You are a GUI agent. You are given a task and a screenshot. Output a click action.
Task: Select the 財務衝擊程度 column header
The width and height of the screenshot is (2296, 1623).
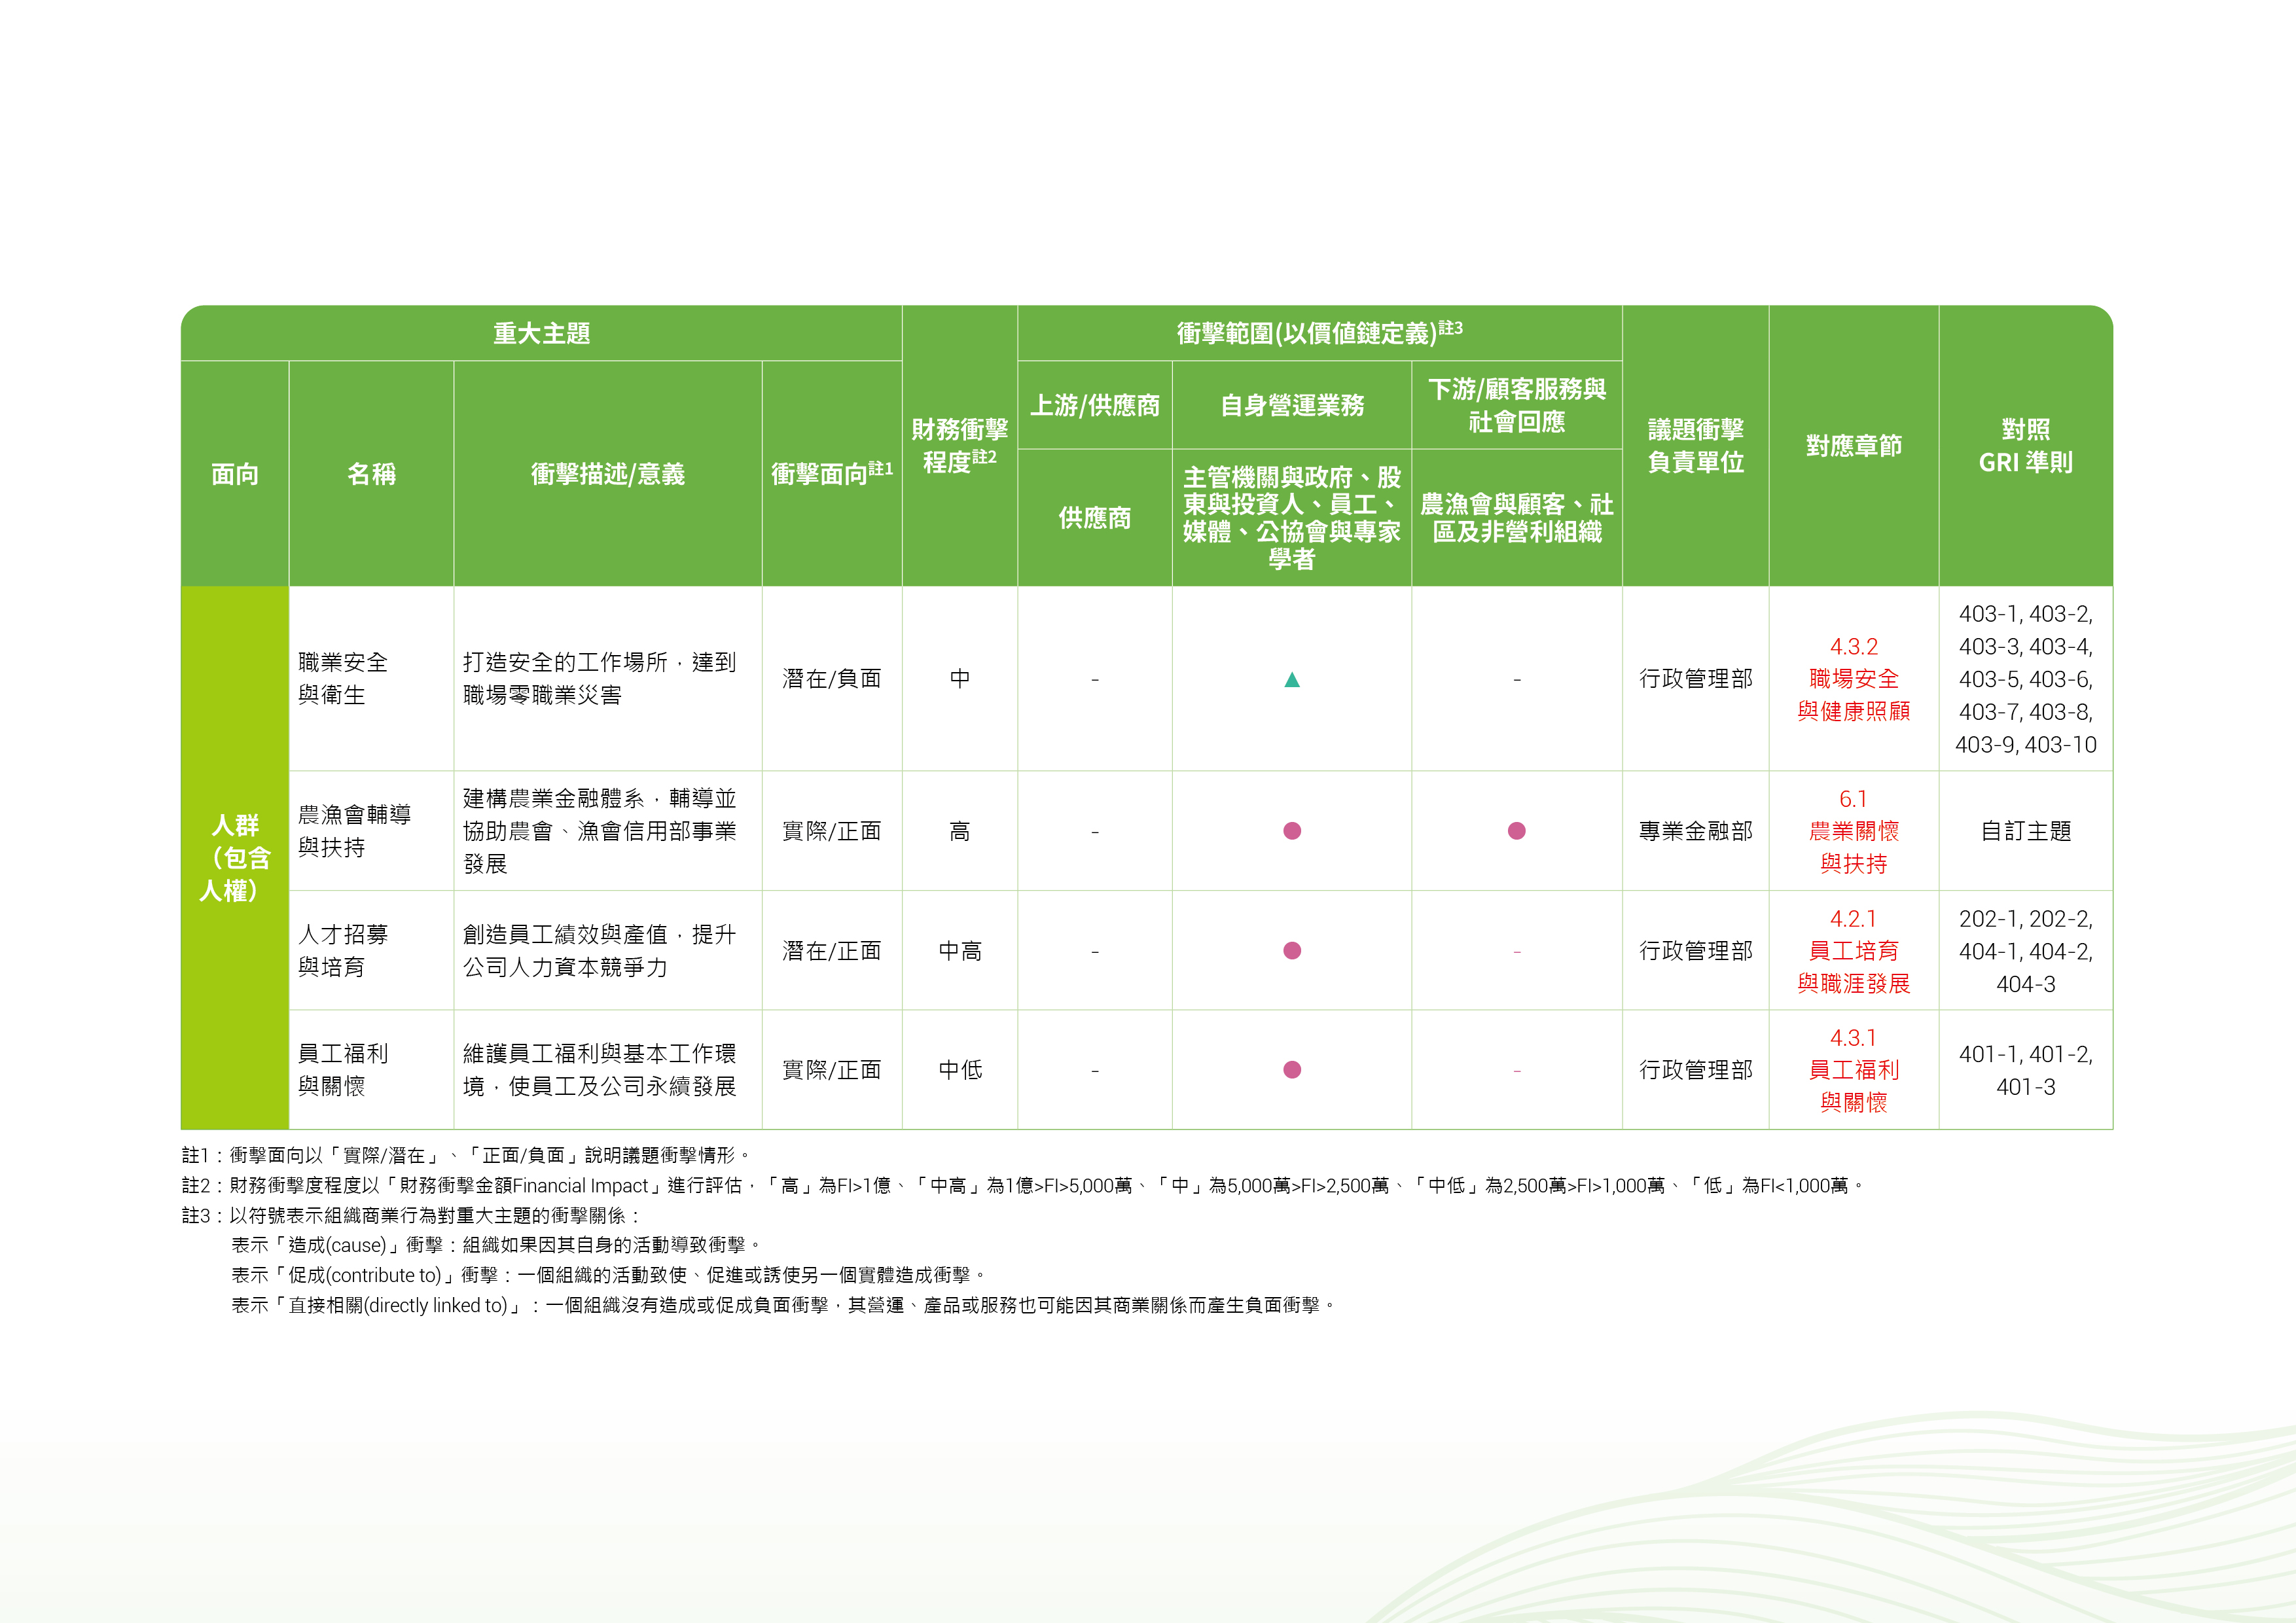click(x=959, y=446)
